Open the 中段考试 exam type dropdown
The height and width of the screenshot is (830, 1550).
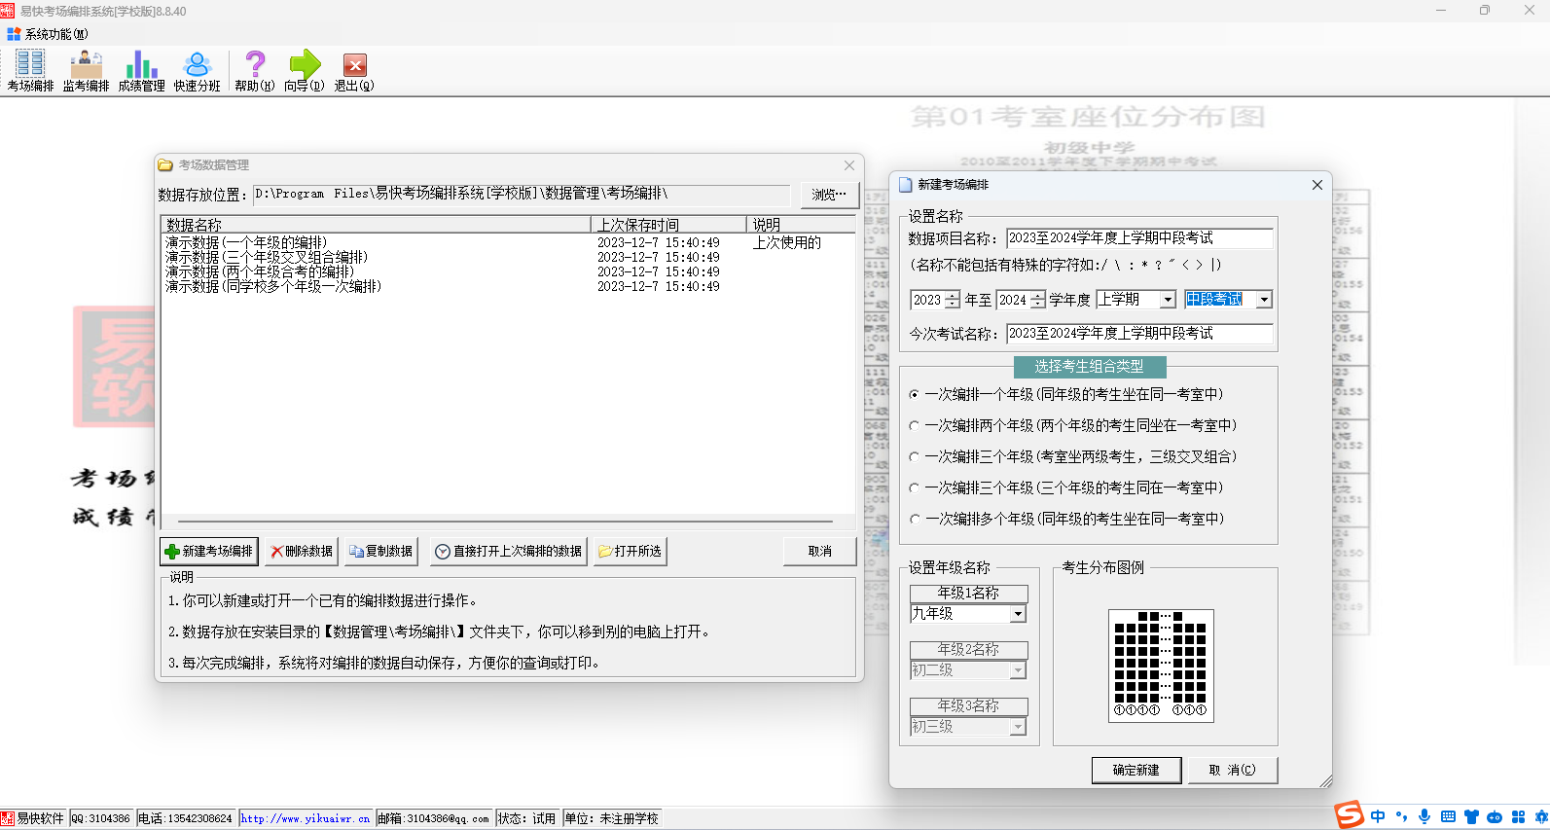[1264, 300]
